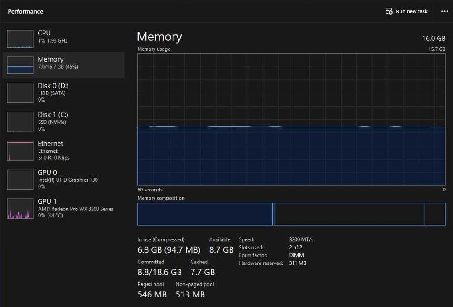Click the '7.0/15.7 GB (45%)' memory summary
Viewport: 453px width, 307px height.
[58, 67]
